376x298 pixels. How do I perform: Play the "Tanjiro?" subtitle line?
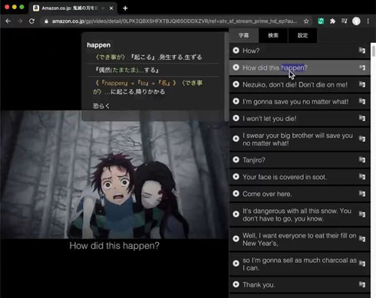[x=236, y=159]
